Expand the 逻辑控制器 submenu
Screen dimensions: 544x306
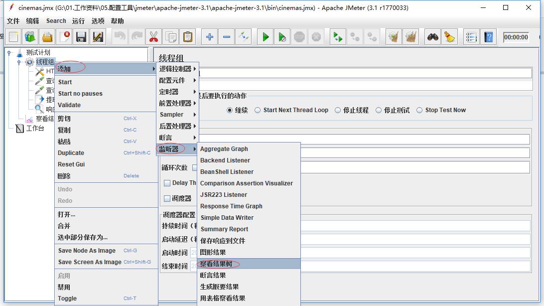point(177,69)
